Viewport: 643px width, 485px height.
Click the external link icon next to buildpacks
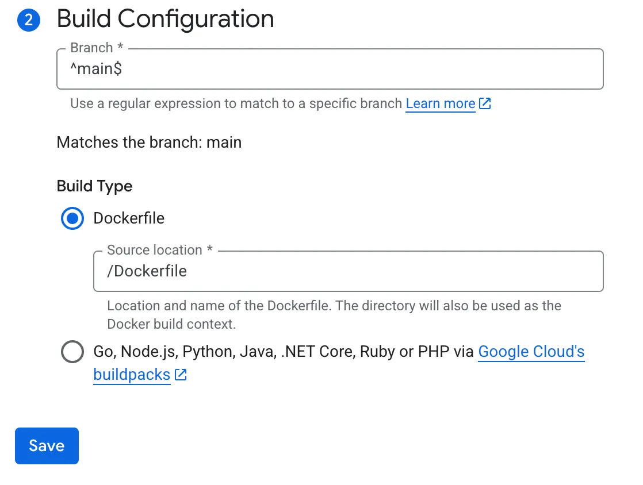click(x=180, y=374)
